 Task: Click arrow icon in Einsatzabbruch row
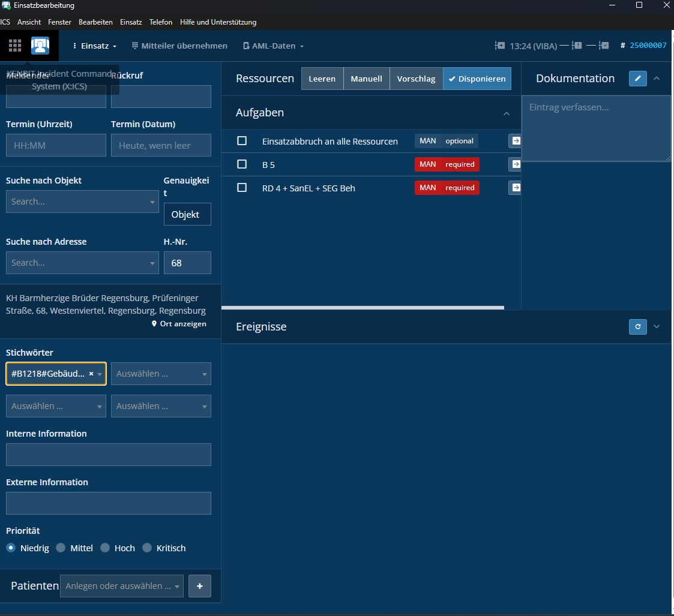click(515, 141)
